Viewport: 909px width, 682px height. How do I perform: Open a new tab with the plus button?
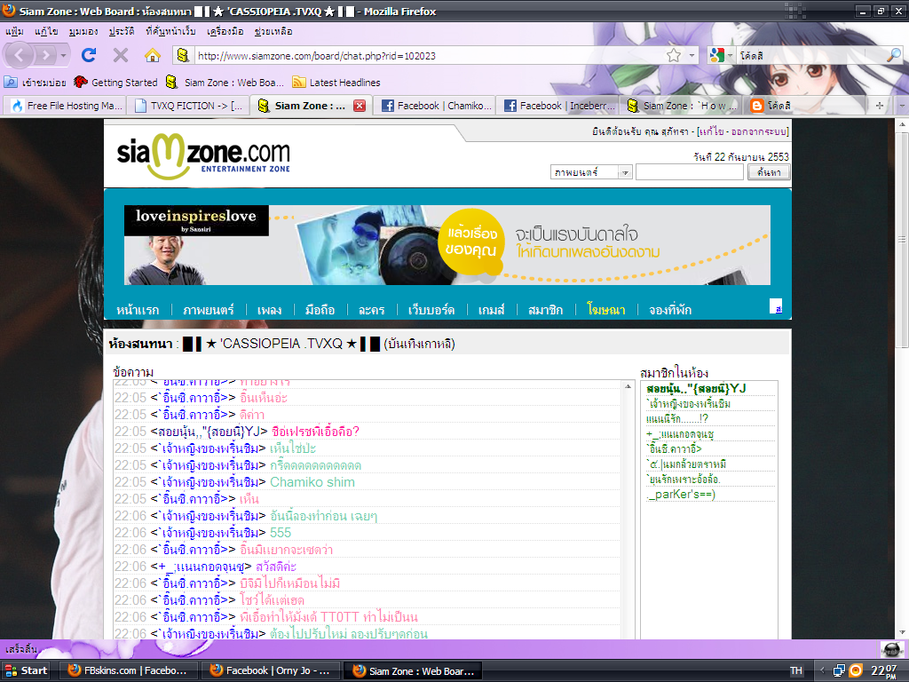tap(880, 106)
